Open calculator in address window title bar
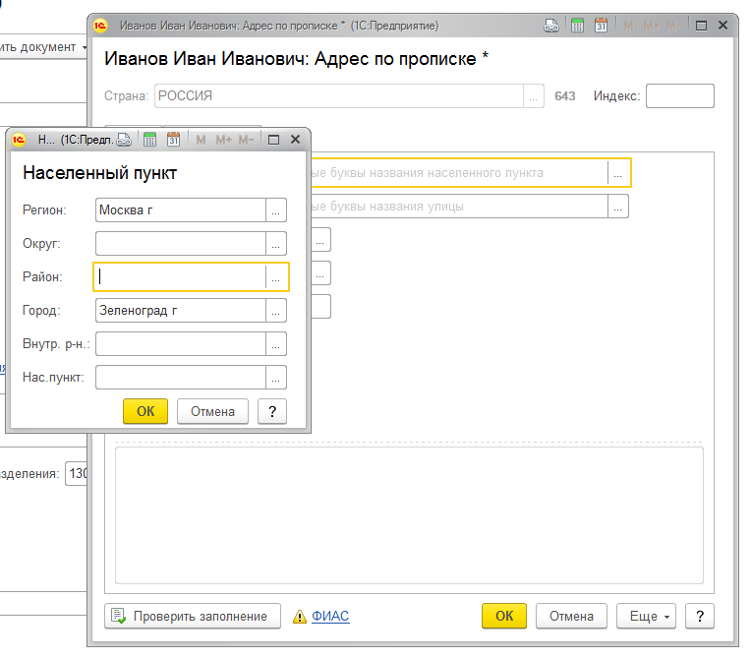Image resolution: width=752 pixels, height=658 pixels. point(578,25)
